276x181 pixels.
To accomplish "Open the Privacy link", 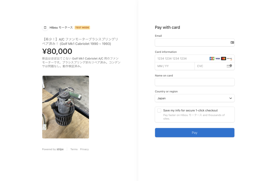I will [84, 149].
